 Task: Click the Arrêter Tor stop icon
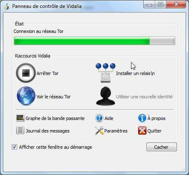[26, 73]
